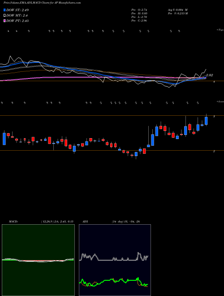Click the price axis label 2
224x296 pixels.
point(214,151)
